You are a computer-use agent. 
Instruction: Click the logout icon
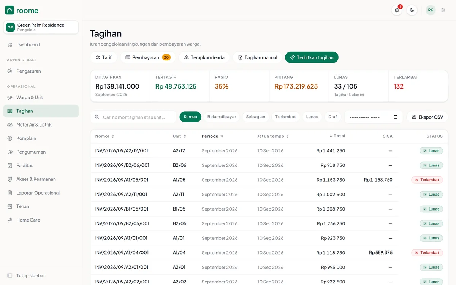(x=443, y=10)
